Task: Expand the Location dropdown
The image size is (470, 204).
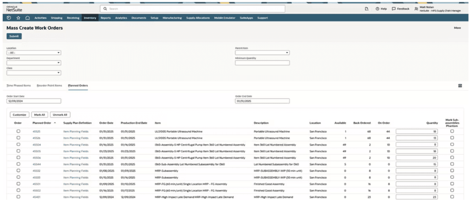Action: (34, 53)
